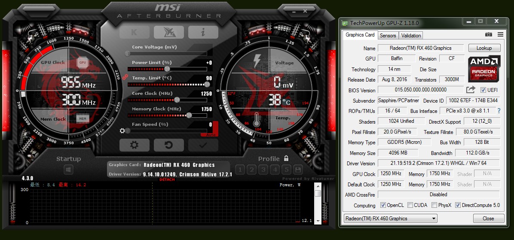Click the GPU-Z title bar app icon

coord(345,23)
